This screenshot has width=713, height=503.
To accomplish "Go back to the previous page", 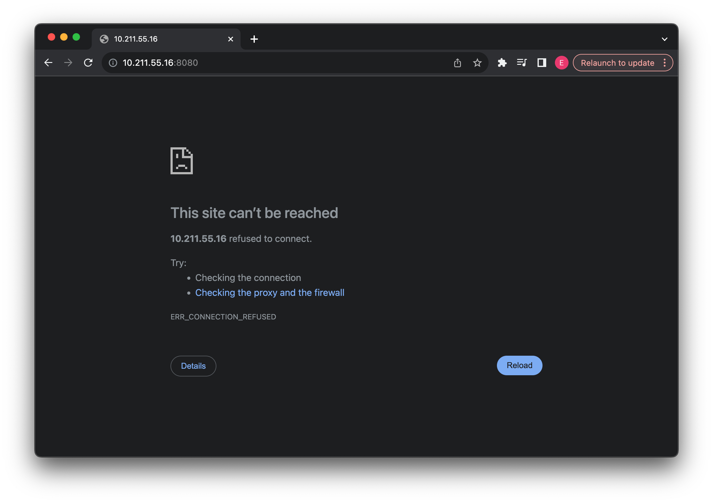I will point(48,63).
